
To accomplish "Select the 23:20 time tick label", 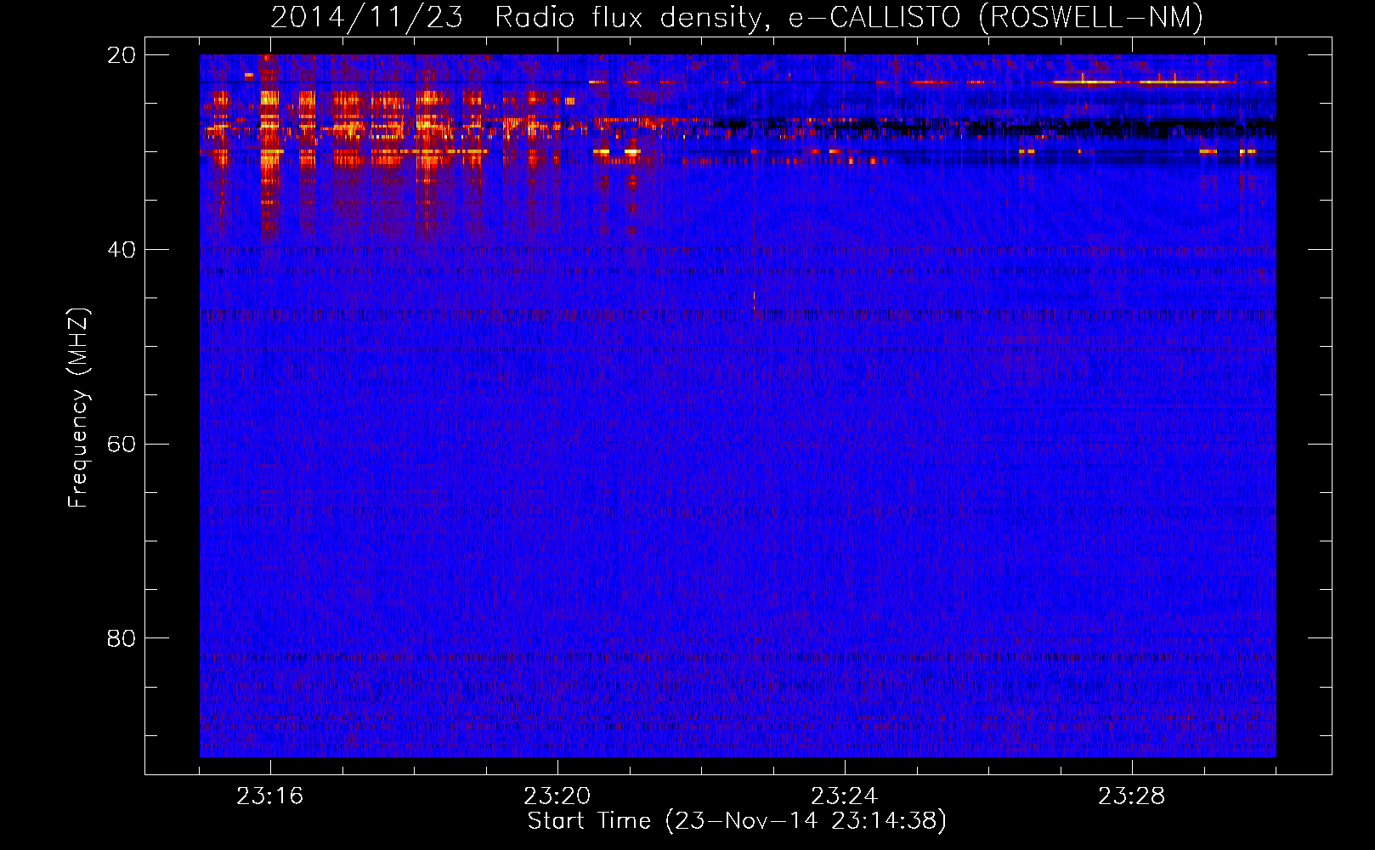I will pos(557,796).
